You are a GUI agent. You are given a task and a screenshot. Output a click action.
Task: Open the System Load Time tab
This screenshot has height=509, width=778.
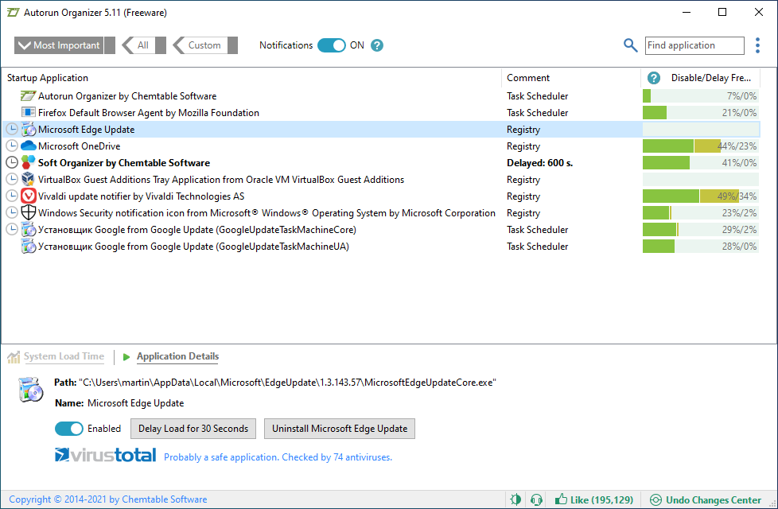pos(64,356)
